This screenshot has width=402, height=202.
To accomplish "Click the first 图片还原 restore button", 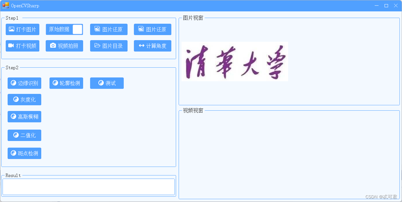I will tap(109, 29).
